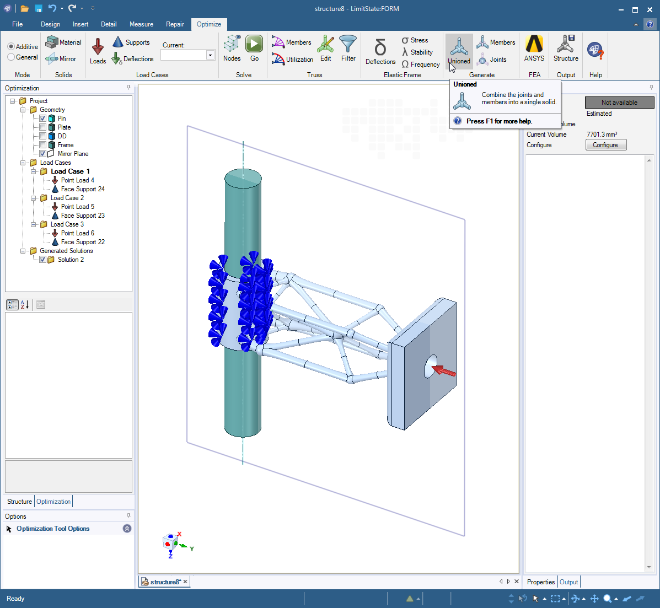Generate Joints solids
660x608 pixels.
coord(491,60)
